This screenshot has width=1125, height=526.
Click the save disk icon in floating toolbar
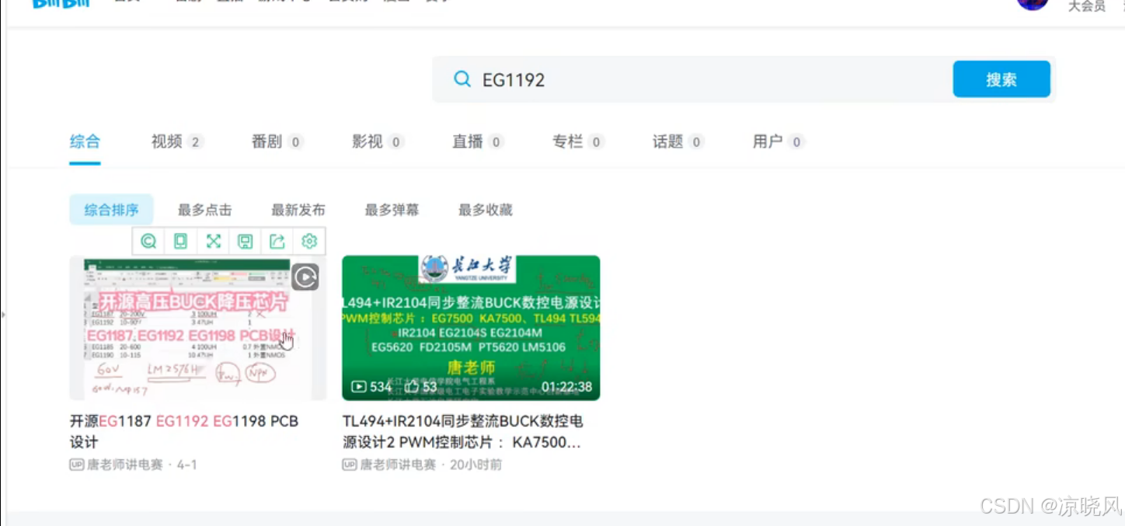(x=246, y=242)
